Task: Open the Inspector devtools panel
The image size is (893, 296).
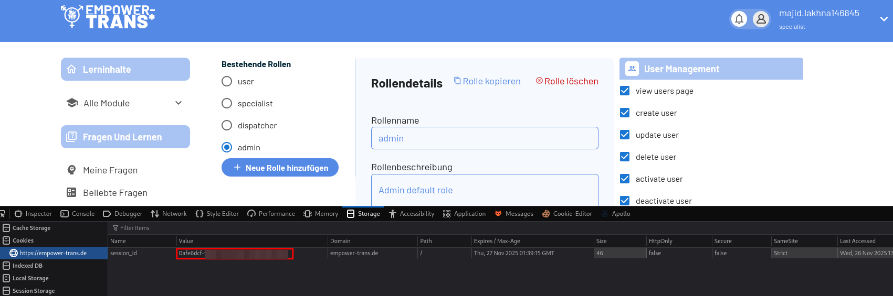Action: point(34,214)
